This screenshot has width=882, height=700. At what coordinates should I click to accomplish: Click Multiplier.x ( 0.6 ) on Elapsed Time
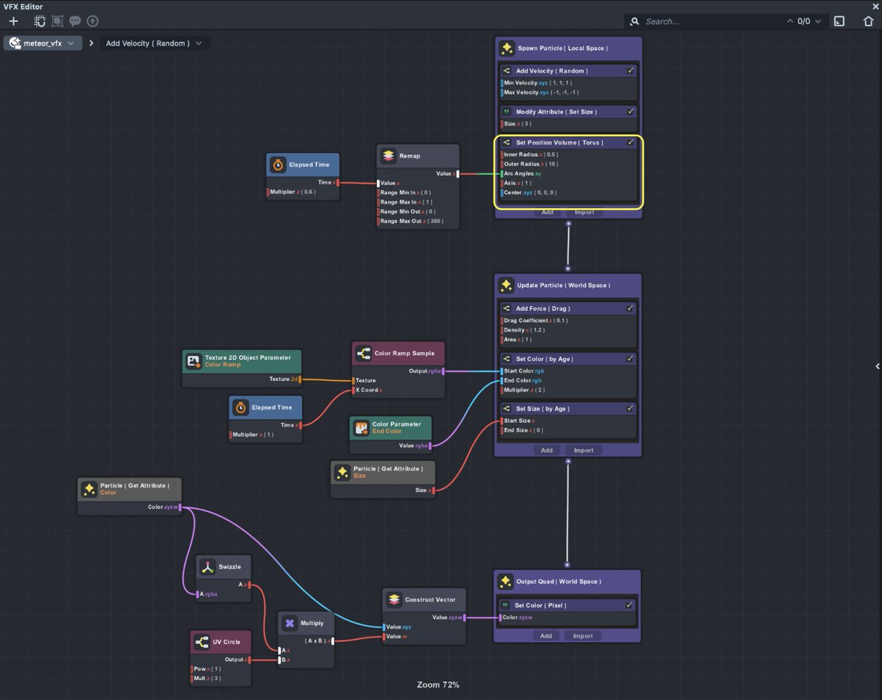[x=293, y=192]
